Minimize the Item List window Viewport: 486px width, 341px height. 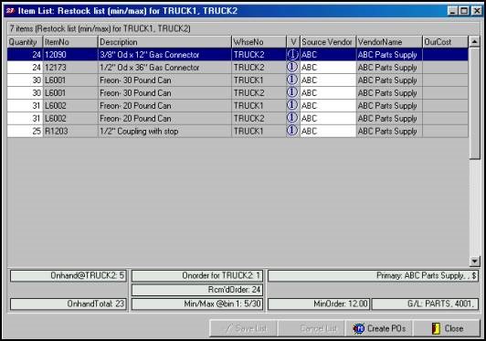pyautogui.click(x=453, y=11)
